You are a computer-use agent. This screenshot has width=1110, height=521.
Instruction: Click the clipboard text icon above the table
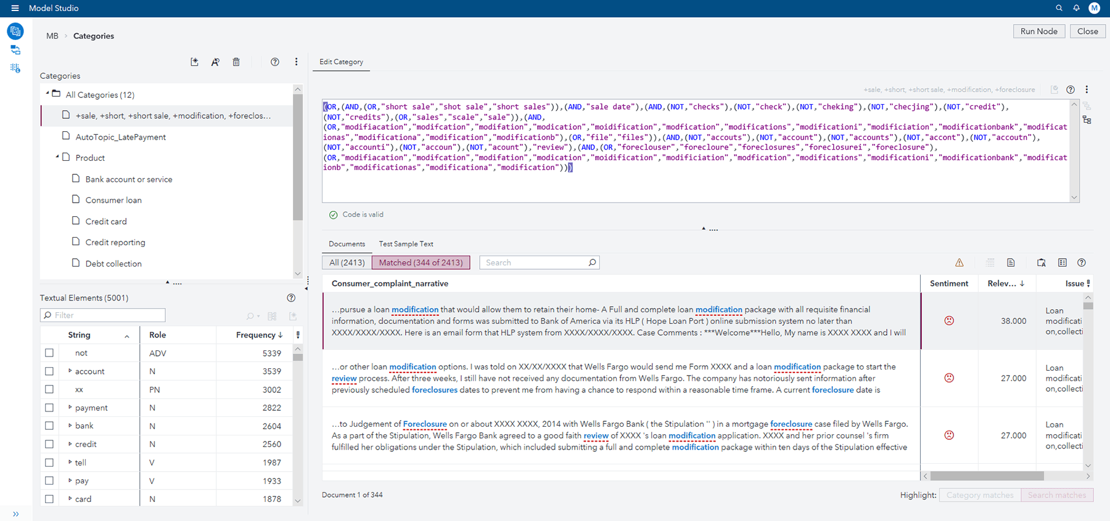pyautogui.click(x=1042, y=263)
